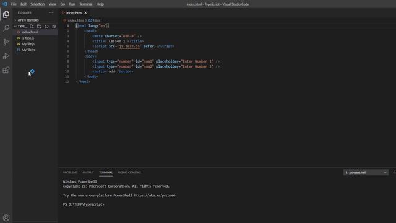Create a new folder in explorer

tap(39, 26)
